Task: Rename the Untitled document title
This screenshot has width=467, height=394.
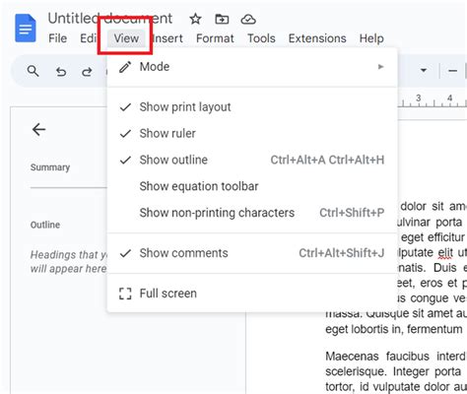Action: click(x=110, y=19)
